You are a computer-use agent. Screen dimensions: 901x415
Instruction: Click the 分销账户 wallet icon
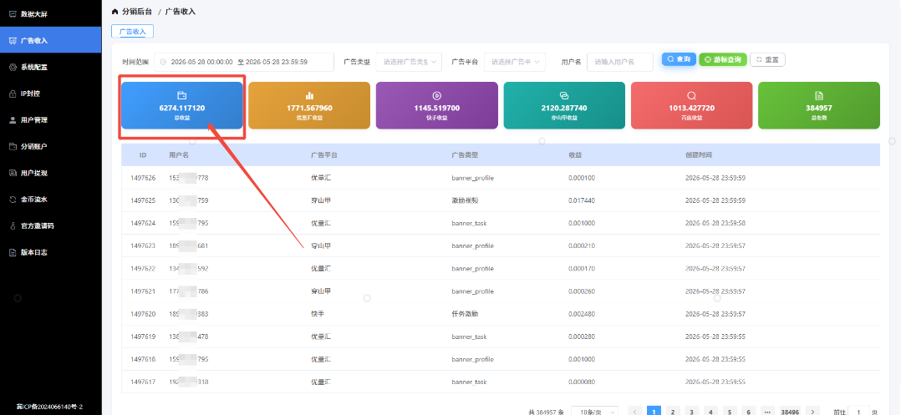click(x=13, y=146)
